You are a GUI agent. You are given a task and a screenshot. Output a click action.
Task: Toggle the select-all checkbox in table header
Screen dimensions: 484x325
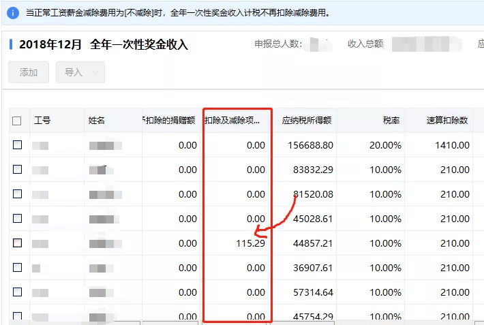point(17,121)
